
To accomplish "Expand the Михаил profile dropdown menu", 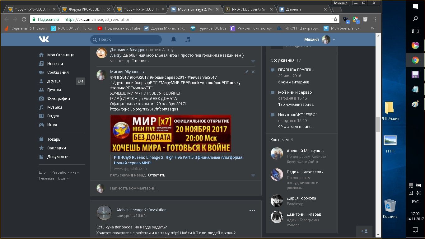I will point(334,40).
